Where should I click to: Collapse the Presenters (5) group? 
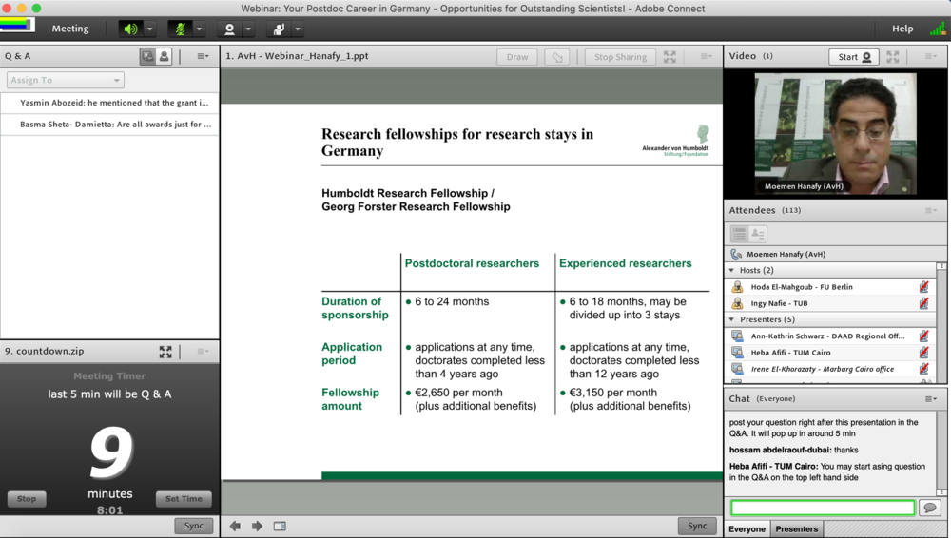731,319
